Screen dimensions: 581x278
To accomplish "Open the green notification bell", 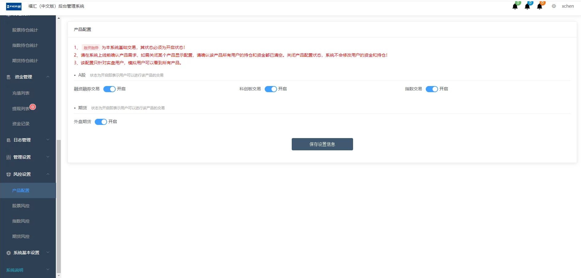I will [515, 6].
